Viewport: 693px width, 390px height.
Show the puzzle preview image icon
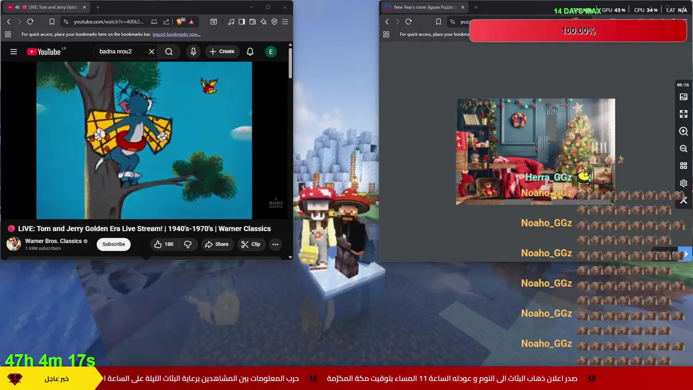683,97
